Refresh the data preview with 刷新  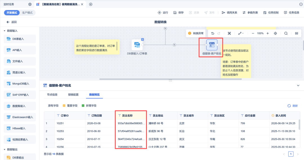click(293, 106)
